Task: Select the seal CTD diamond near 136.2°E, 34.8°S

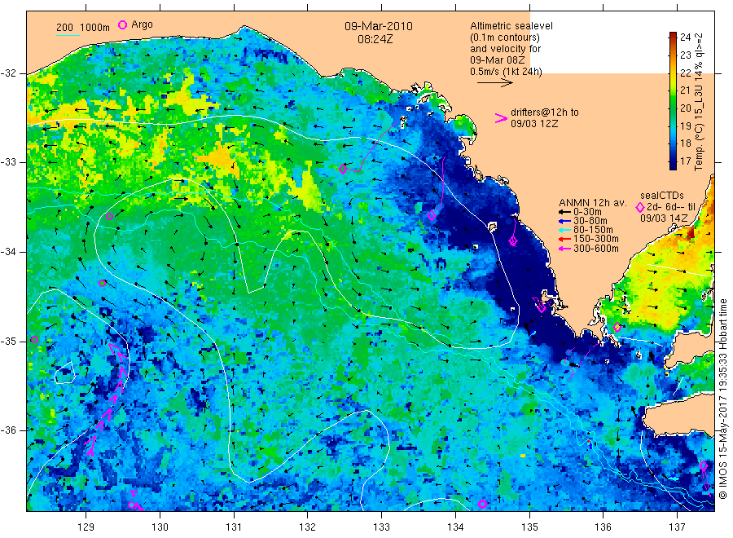Action: (x=617, y=328)
